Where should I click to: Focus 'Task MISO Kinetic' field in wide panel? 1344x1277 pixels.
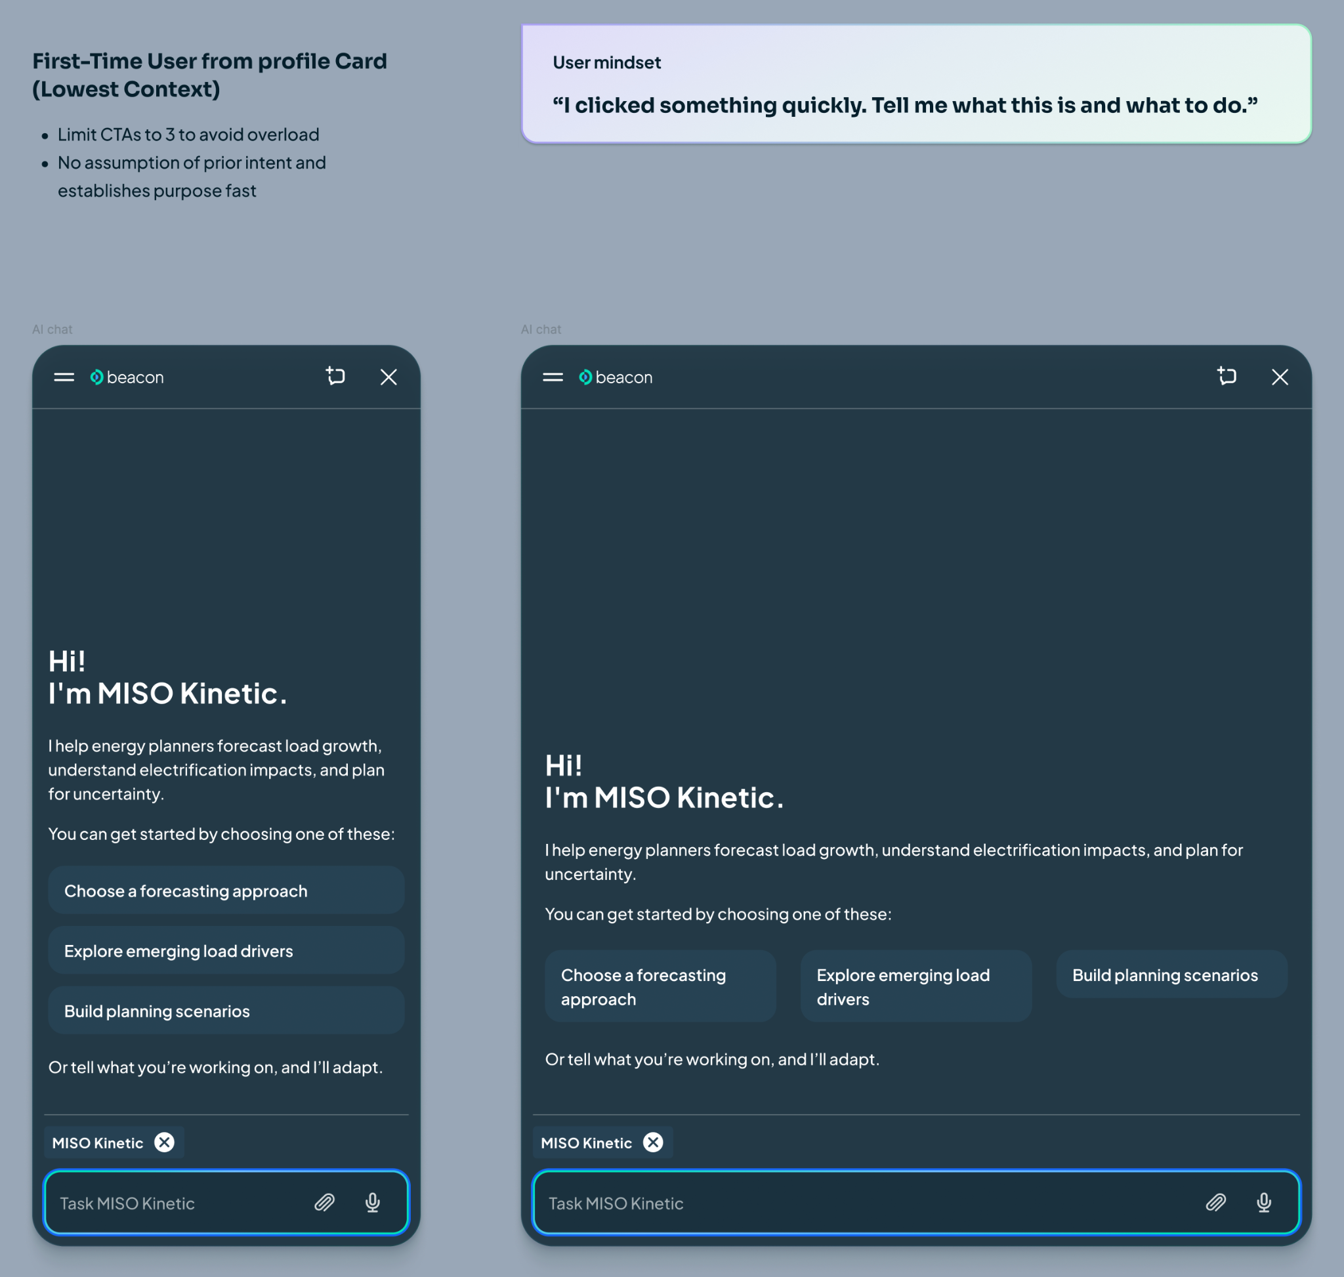coord(916,1203)
